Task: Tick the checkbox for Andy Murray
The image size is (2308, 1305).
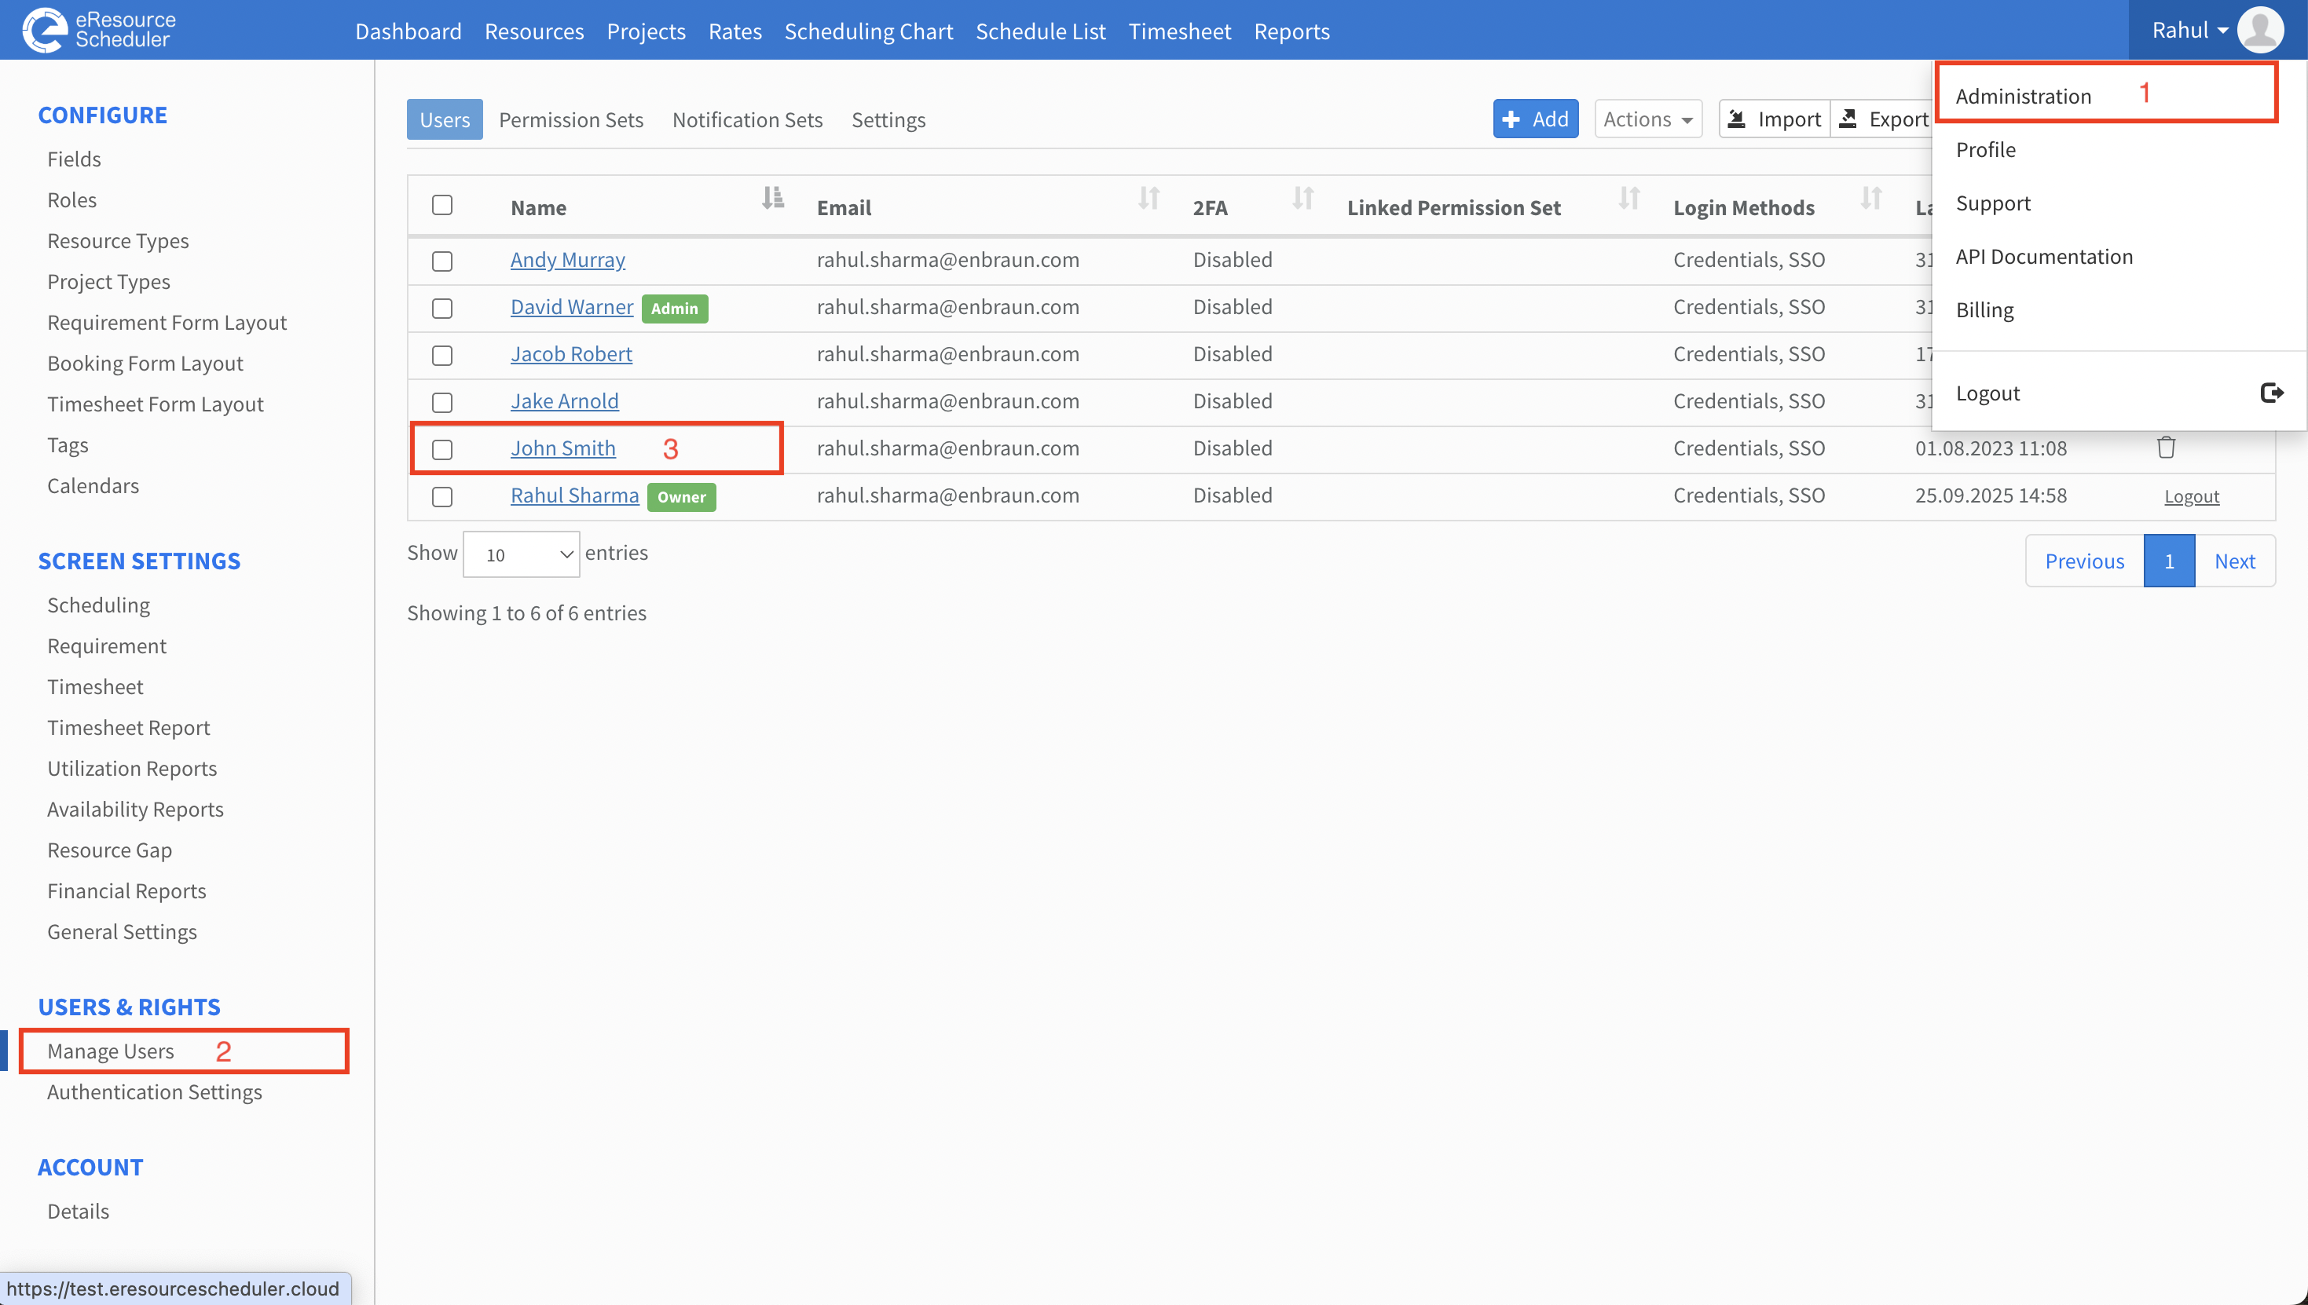Action: (442, 261)
